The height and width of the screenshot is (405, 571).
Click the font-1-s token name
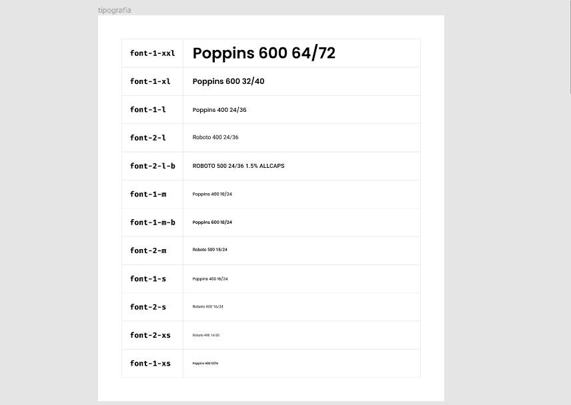tap(147, 278)
